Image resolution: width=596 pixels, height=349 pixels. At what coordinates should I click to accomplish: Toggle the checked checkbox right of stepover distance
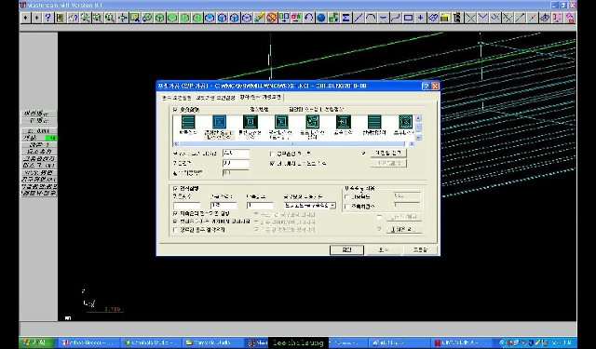[x=272, y=164]
